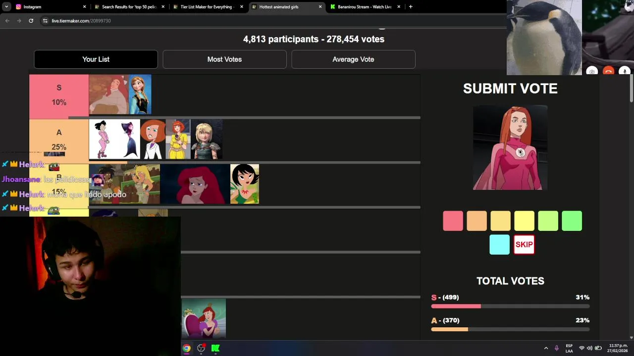Close the Instagram browser tab

(84, 7)
